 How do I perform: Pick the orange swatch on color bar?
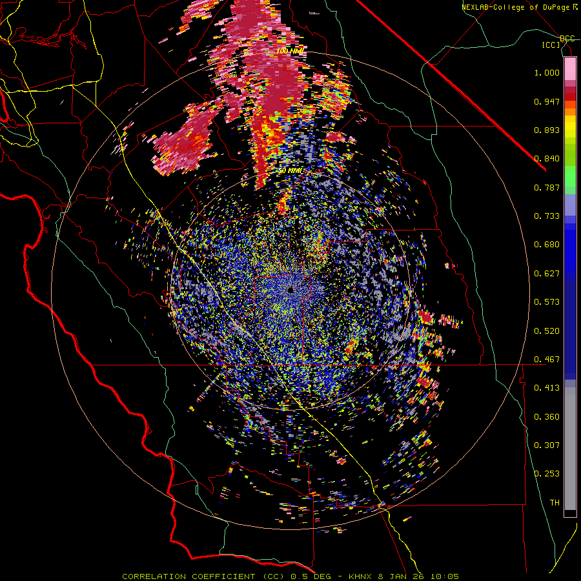pyautogui.click(x=570, y=112)
